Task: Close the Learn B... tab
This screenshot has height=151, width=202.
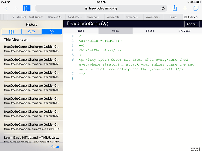Action: (x=186, y=17)
